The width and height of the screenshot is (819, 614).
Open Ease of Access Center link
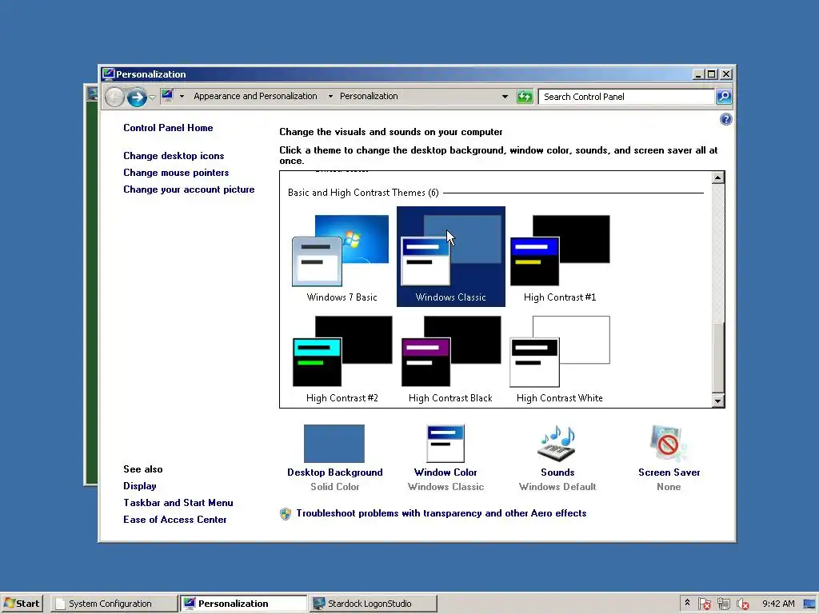175,520
